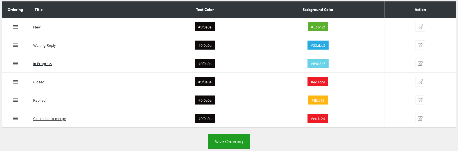Select the drag handle for Closed row

15,82
